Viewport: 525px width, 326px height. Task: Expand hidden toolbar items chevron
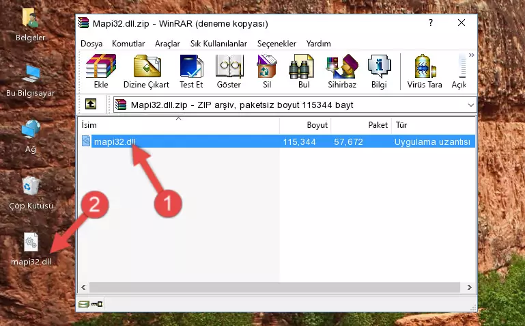(x=472, y=55)
